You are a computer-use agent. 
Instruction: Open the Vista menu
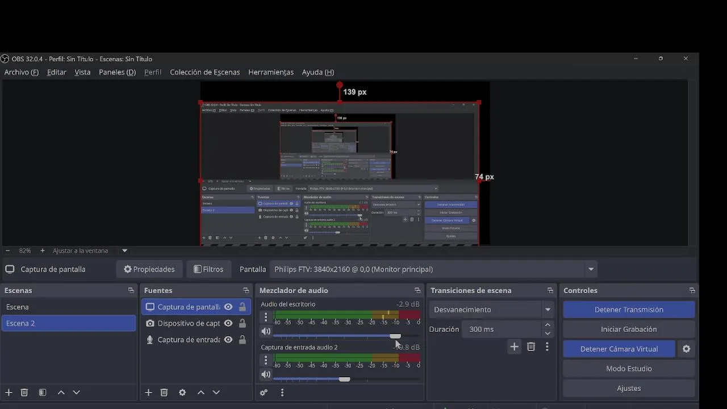pos(82,72)
